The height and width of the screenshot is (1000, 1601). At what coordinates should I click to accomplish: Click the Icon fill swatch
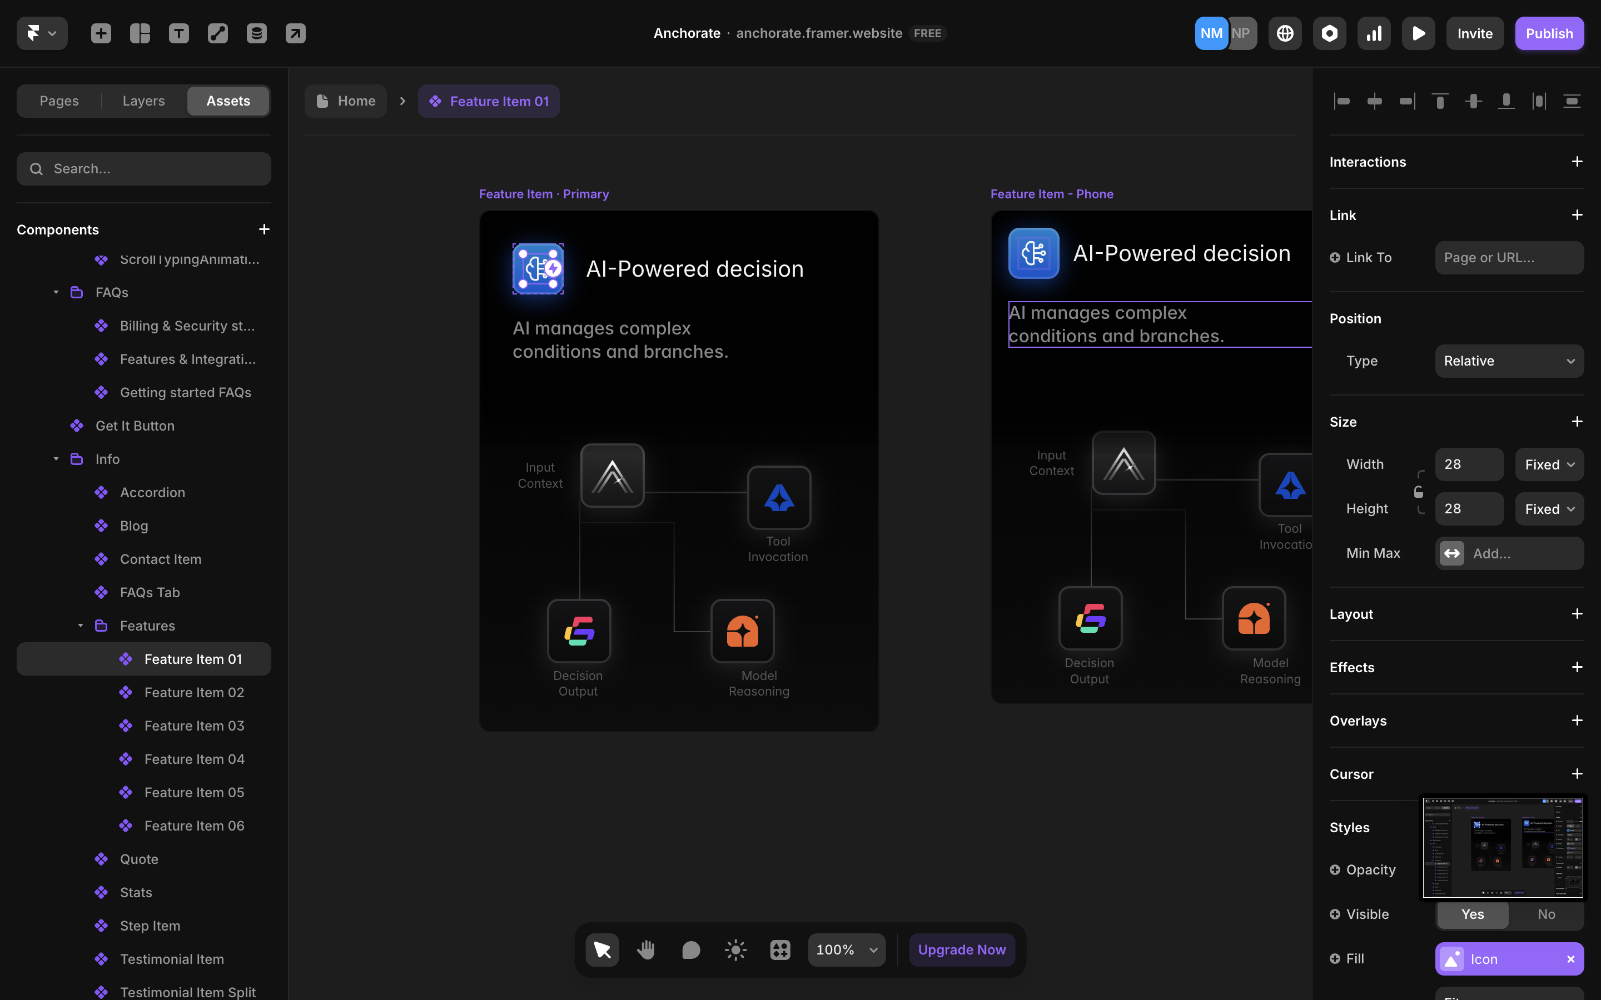[x=1452, y=959]
